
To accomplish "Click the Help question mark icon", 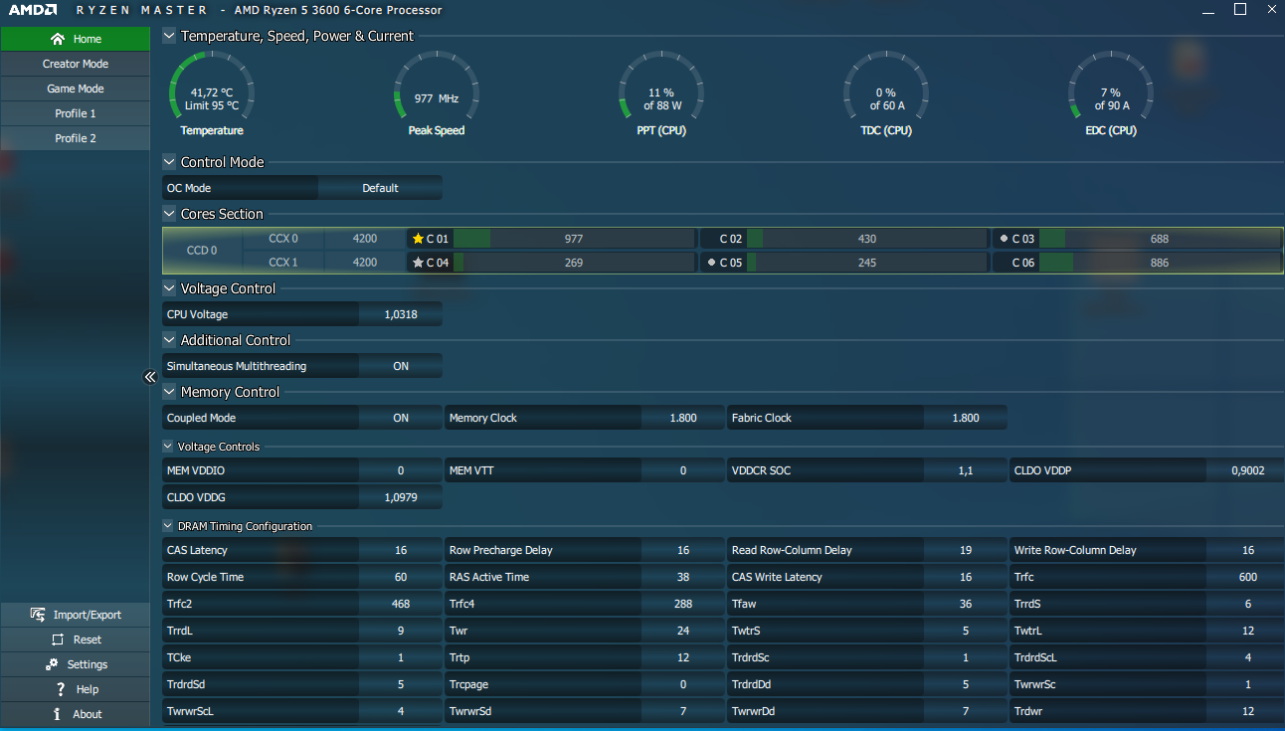I will click(61, 689).
